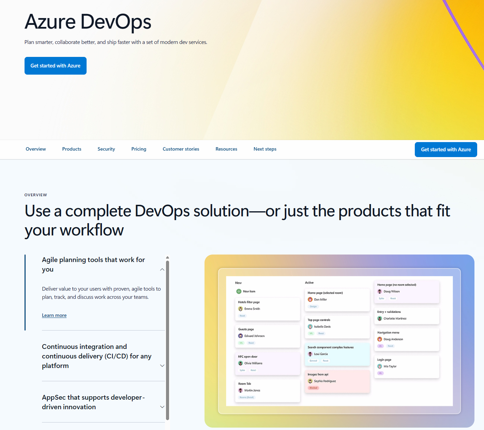
Task: Click the Search component complex features card title
Action: click(x=331, y=347)
